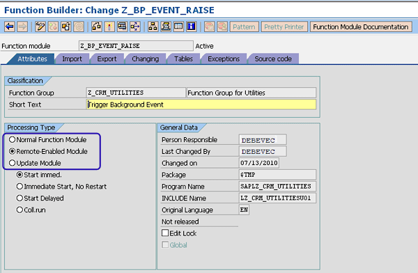Click the Processing Type group header
418x273 pixels.
(x=31, y=127)
